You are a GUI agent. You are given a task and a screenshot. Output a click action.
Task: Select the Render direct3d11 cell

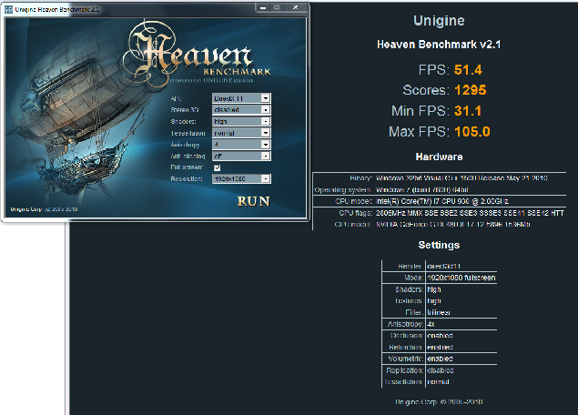[461, 266]
